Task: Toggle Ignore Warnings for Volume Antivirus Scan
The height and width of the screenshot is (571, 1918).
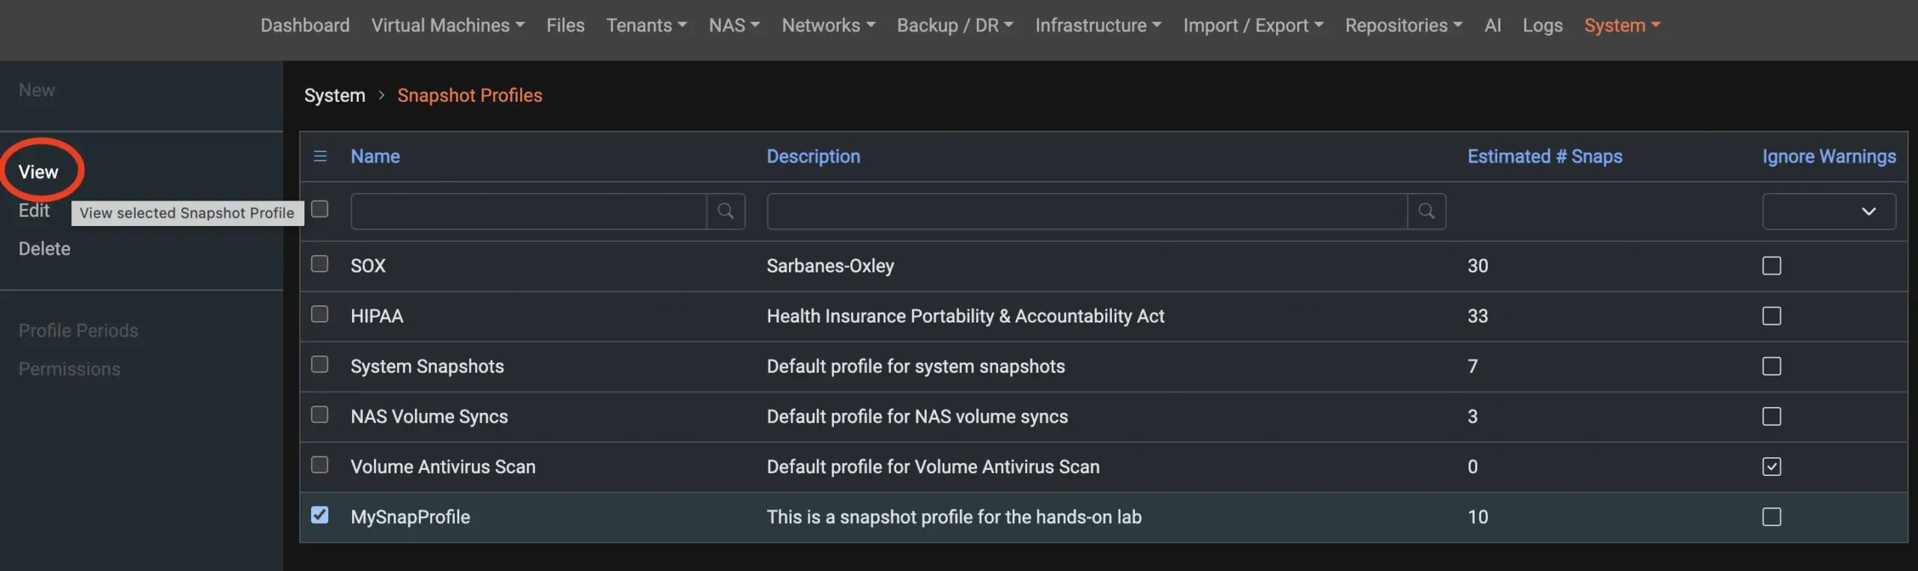Action: (x=1771, y=467)
